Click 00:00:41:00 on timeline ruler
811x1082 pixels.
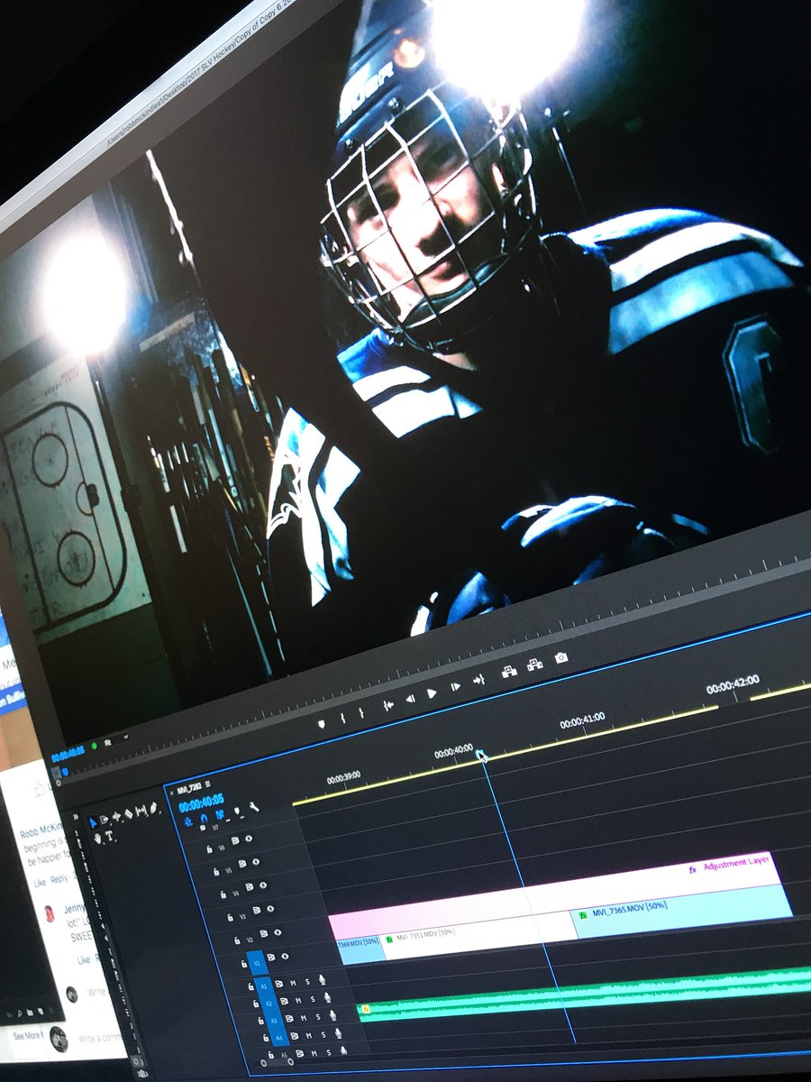(581, 720)
